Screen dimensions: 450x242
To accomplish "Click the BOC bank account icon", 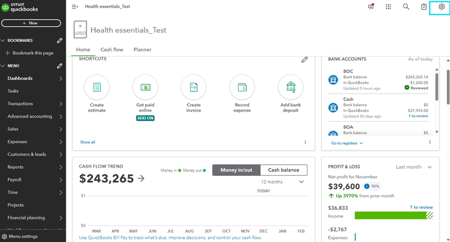I will [x=333, y=80].
